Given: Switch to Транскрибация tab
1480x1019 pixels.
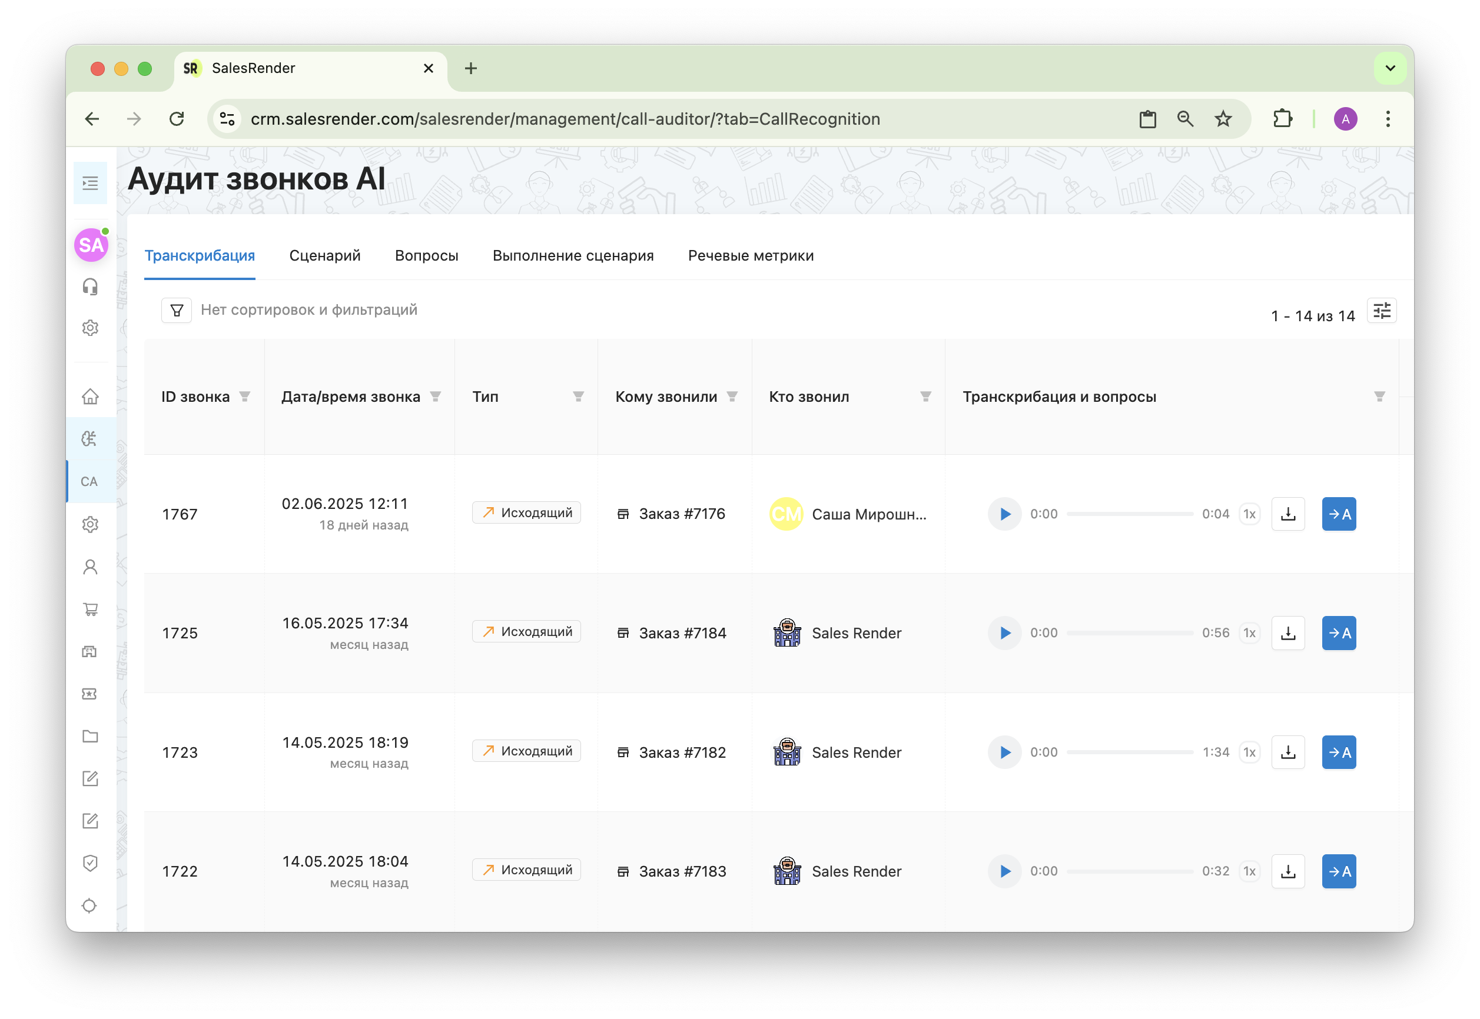Looking at the screenshot, I should click(200, 255).
